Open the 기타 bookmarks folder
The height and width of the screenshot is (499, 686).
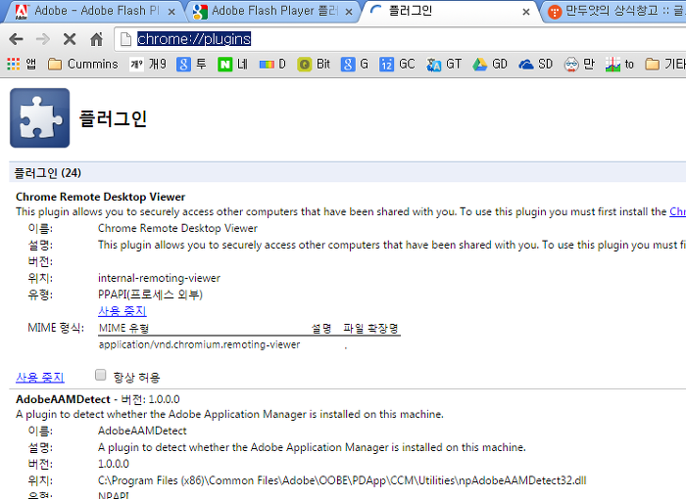click(665, 65)
